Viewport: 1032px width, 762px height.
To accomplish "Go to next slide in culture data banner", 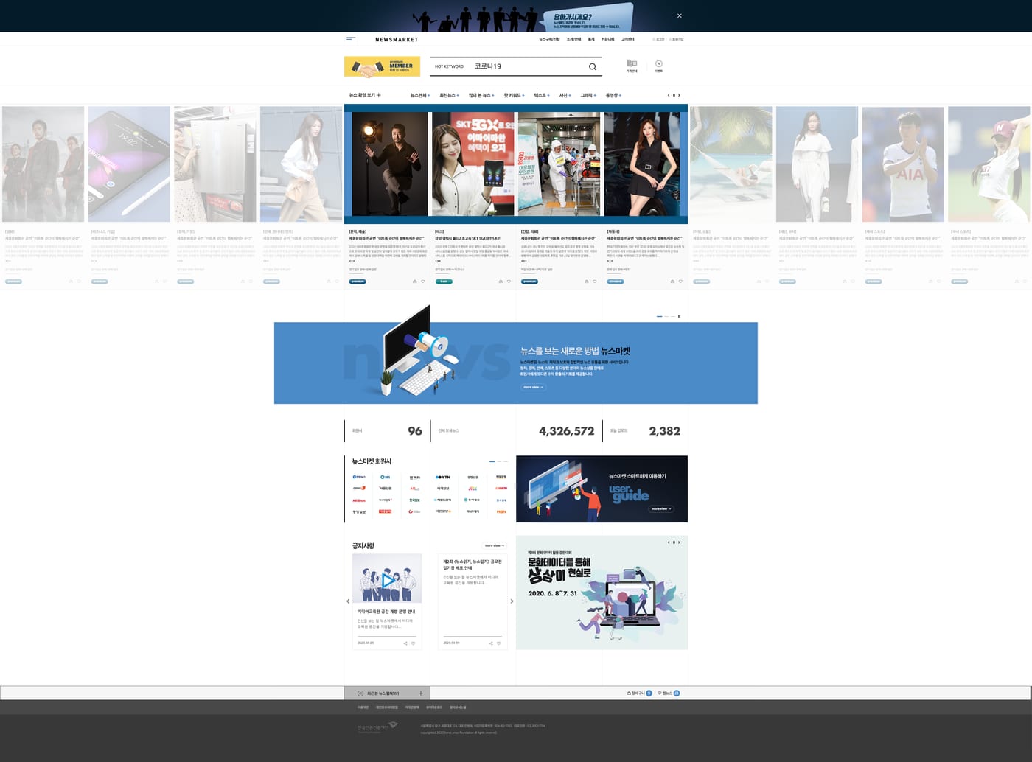I will pyautogui.click(x=679, y=542).
